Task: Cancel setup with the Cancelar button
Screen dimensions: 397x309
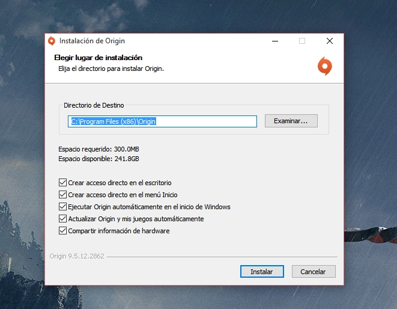Action: pyautogui.click(x=314, y=272)
